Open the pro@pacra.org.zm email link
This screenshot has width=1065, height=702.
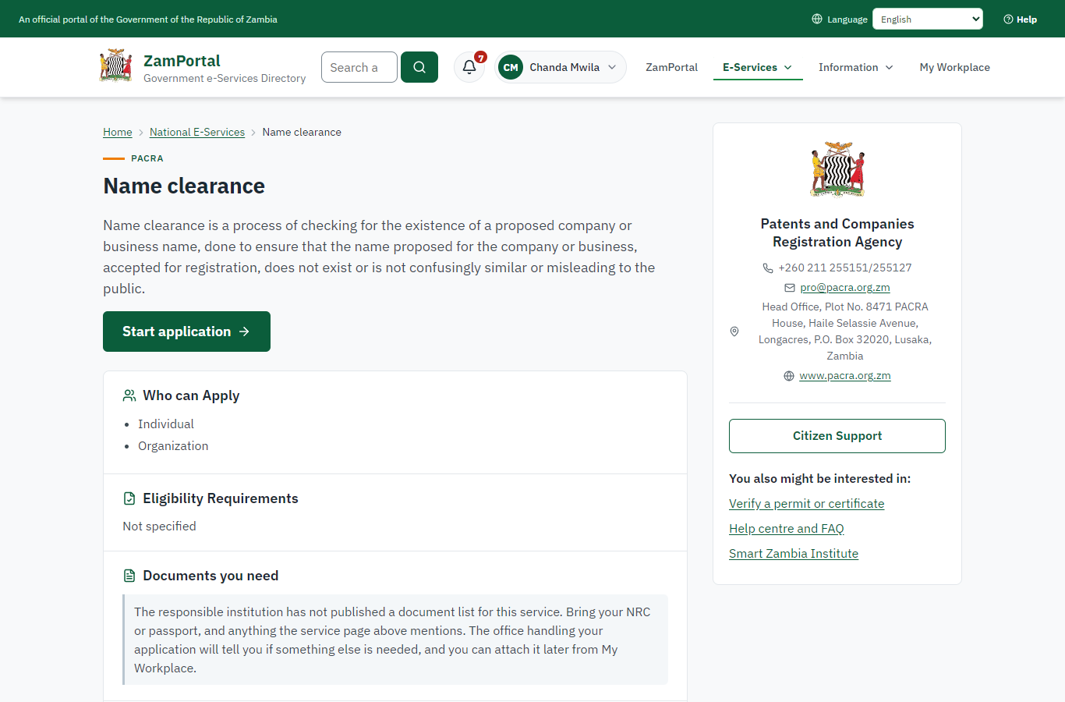click(x=845, y=287)
